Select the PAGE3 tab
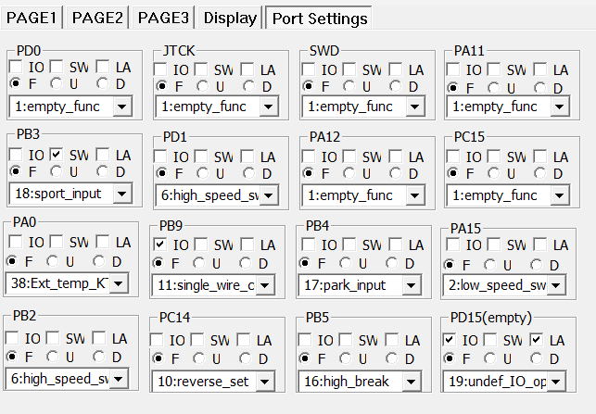Image resolution: width=596 pixels, height=414 pixels. [163, 18]
